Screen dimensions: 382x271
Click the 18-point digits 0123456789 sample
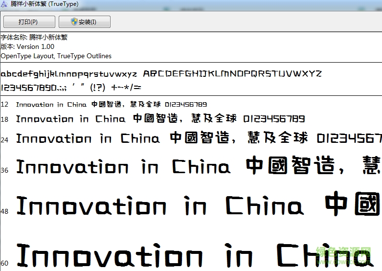[x=274, y=119]
